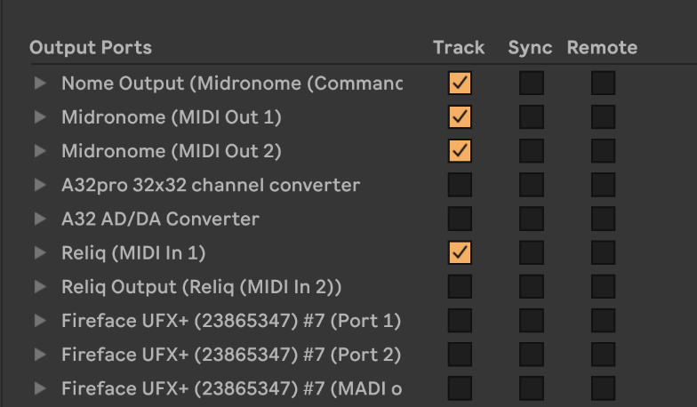Enable Track for A32pro 32x32 converter
Viewport: 697px width, 407px height.
point(460,185)
